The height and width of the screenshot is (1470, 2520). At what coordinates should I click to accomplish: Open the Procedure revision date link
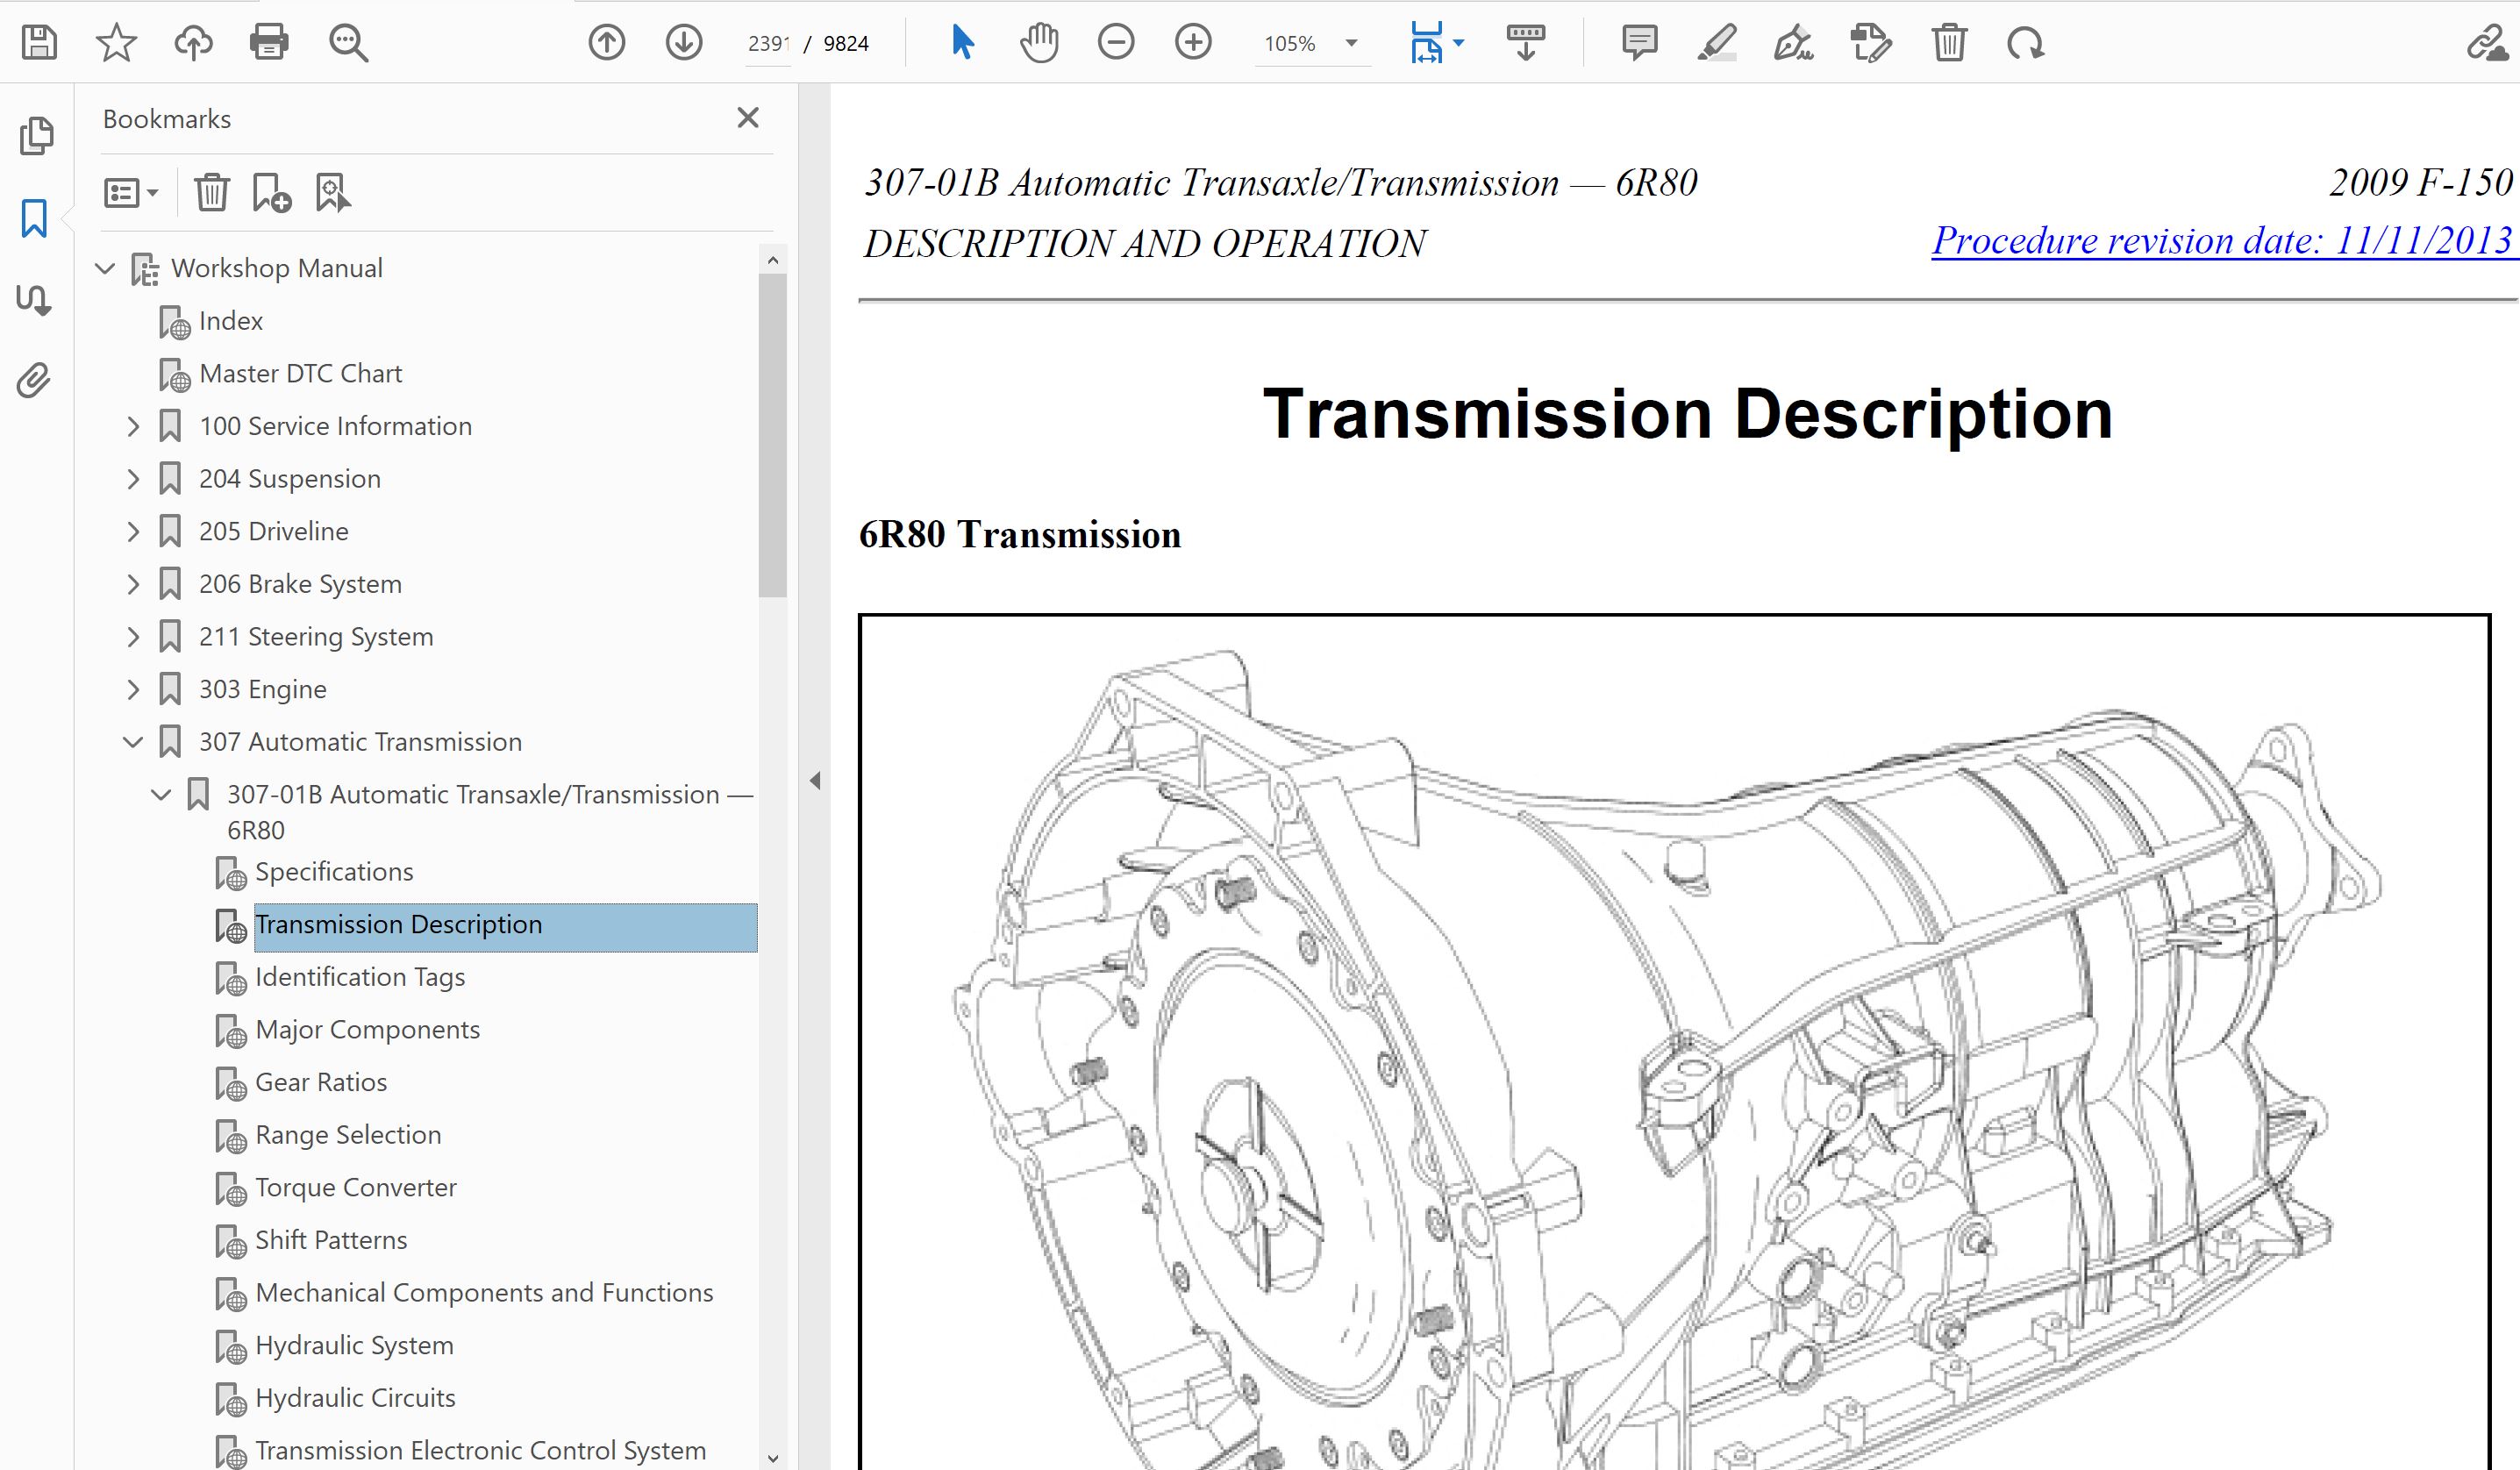(x=2220, y=241)
